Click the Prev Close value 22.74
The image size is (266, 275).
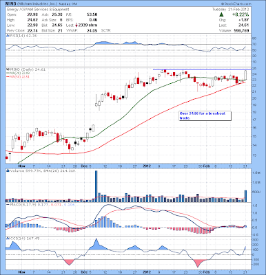(32, 30)
